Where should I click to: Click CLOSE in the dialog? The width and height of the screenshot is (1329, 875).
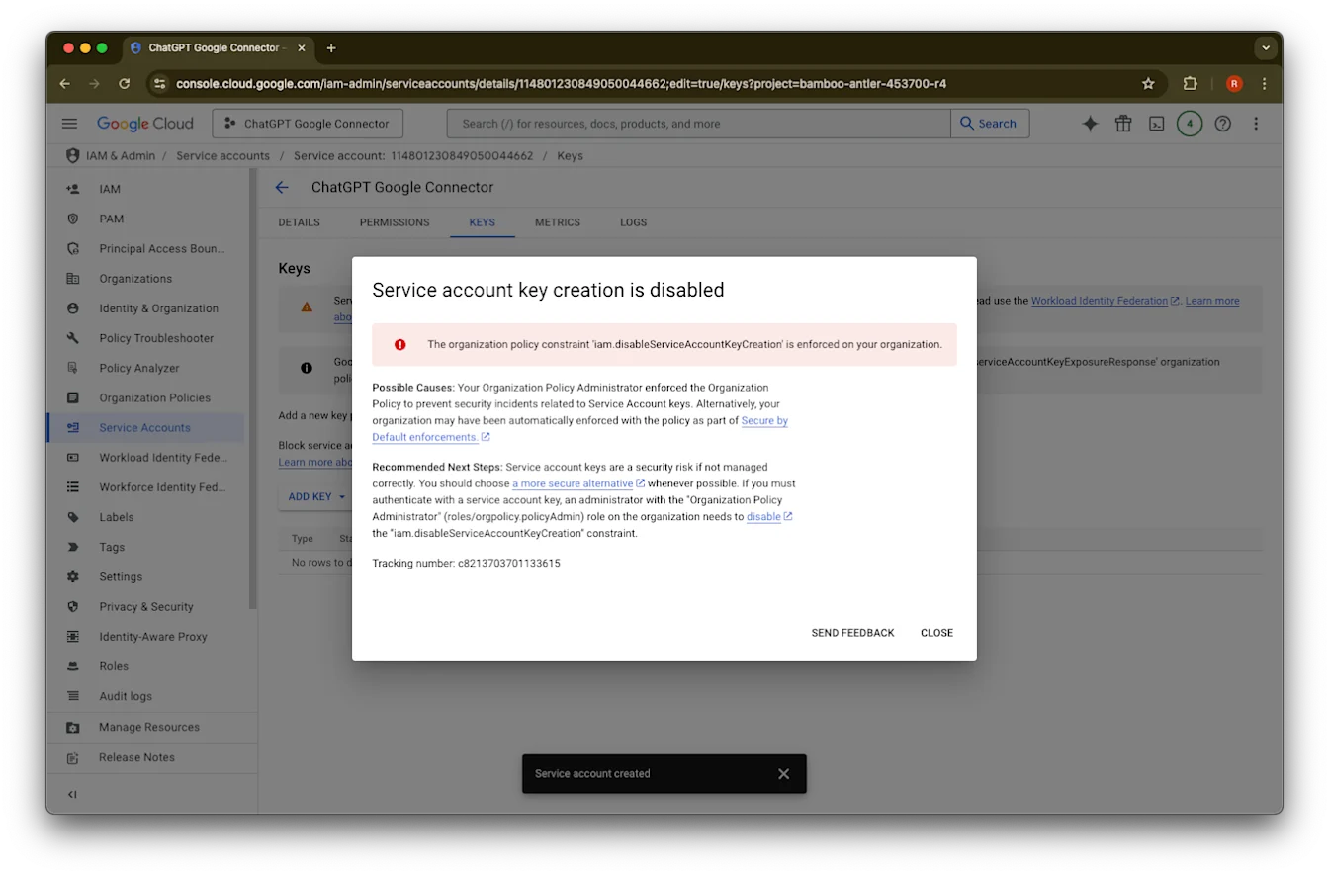click(936, 633)
